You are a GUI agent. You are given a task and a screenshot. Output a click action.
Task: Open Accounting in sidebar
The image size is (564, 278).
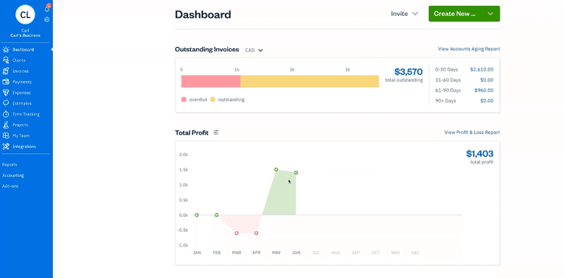(x=13, y=175)
